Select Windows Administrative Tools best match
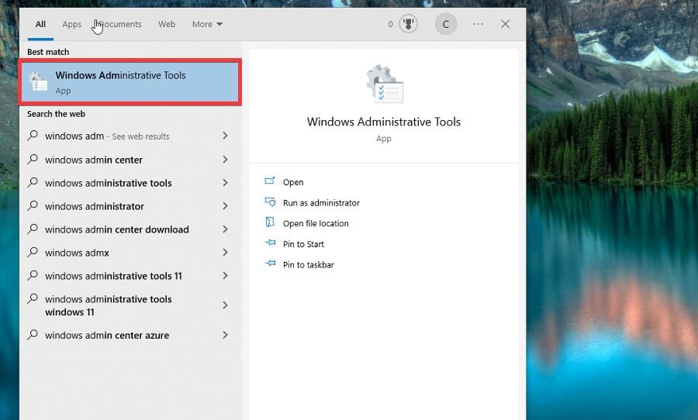Viewport: 698px width, 420px height. [130, 82]
